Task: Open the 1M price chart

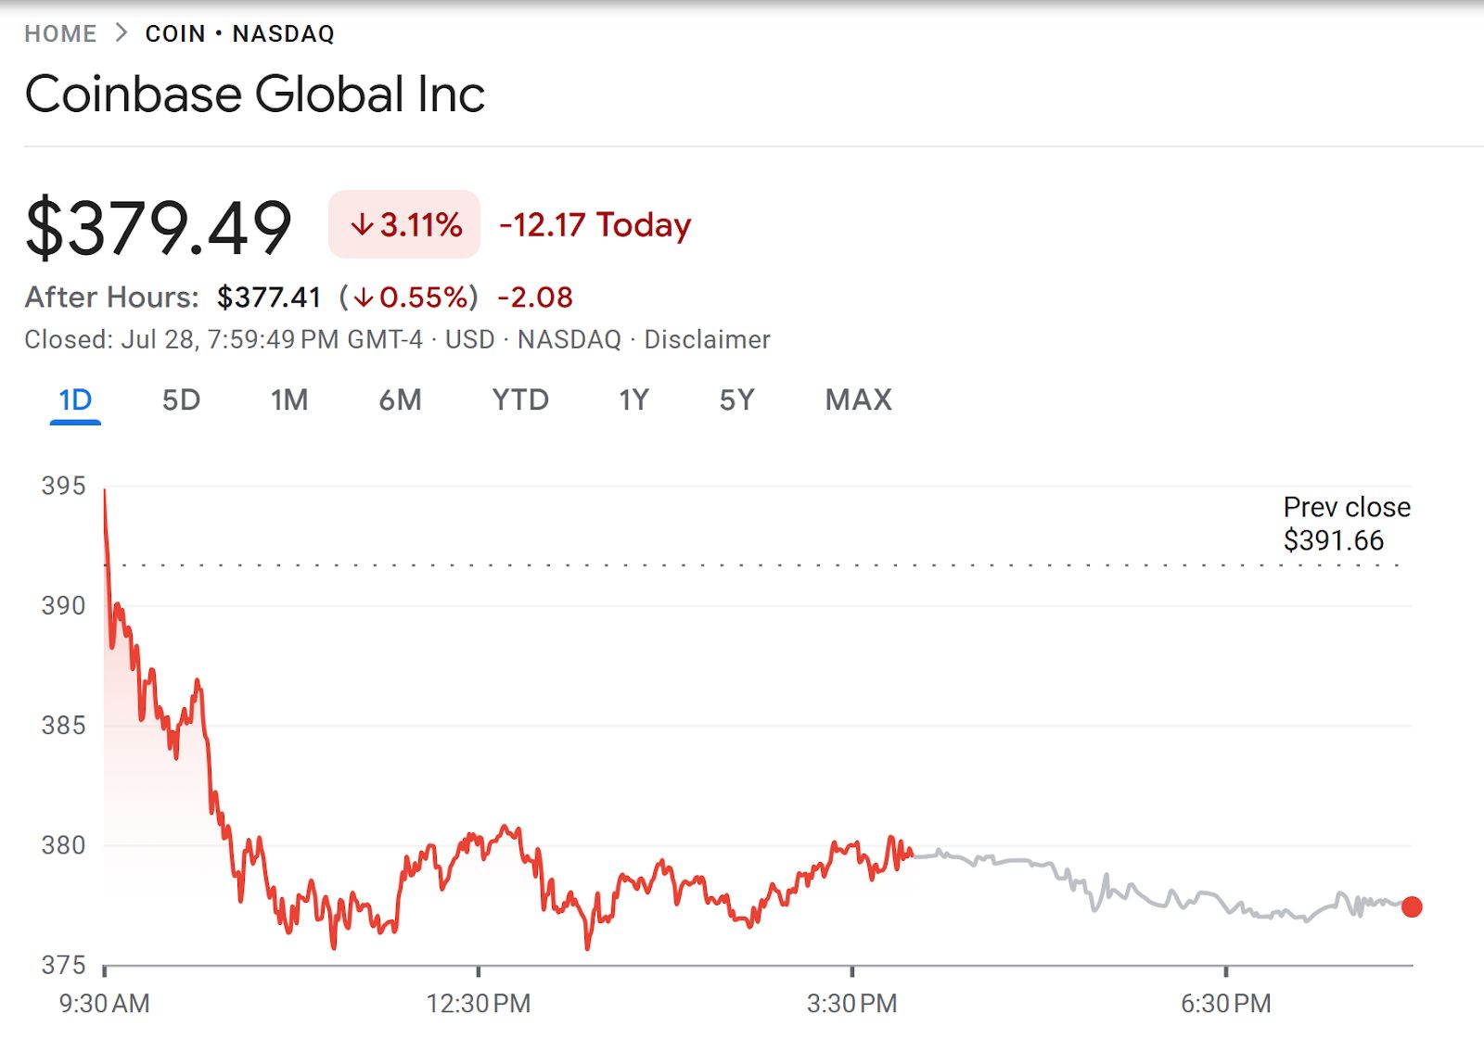Action: click(x=289, y=399)
